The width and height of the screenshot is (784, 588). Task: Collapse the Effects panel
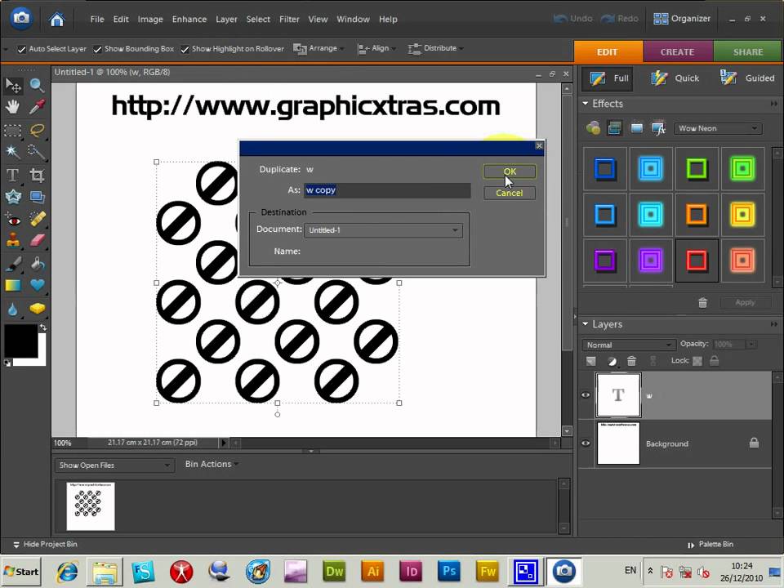585,104
